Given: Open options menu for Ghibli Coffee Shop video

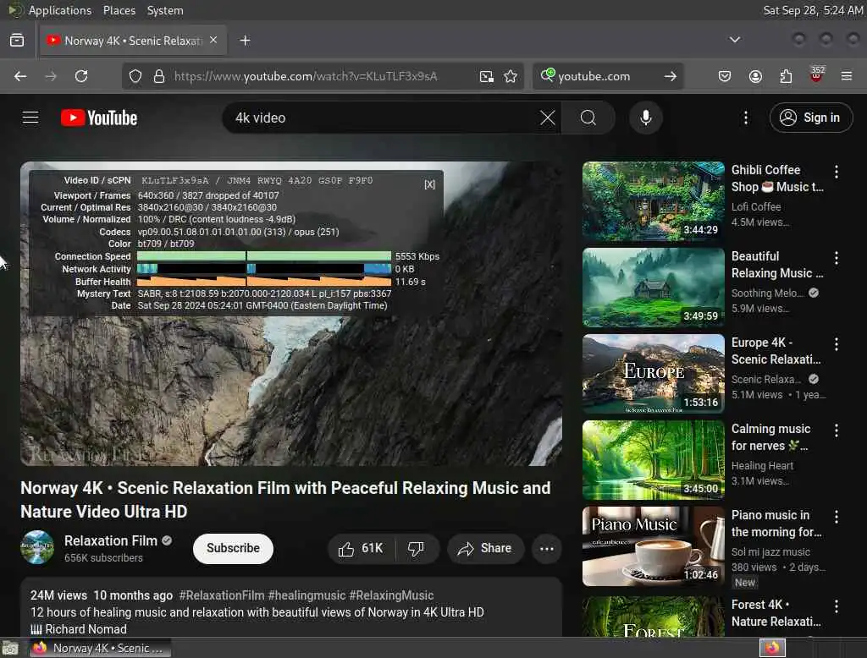Looking at the screenshot, I should (x=836, y=172).
